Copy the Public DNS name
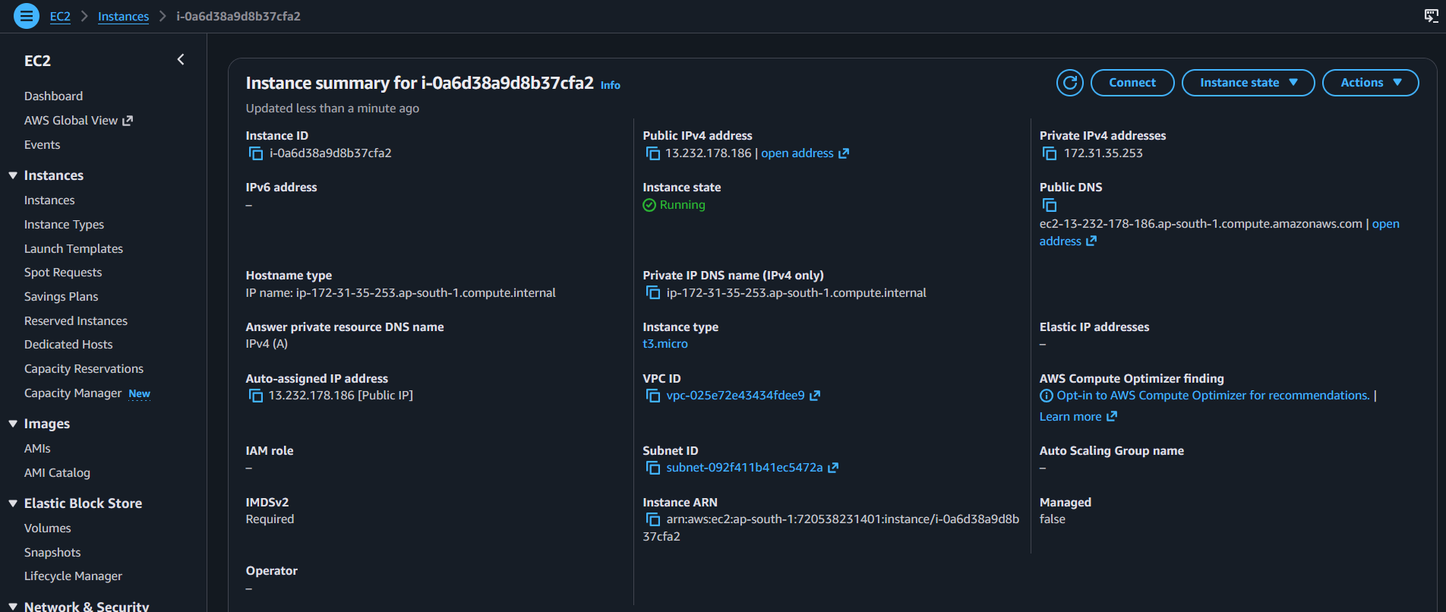 pyautogui.click(x=1050, y=205)
